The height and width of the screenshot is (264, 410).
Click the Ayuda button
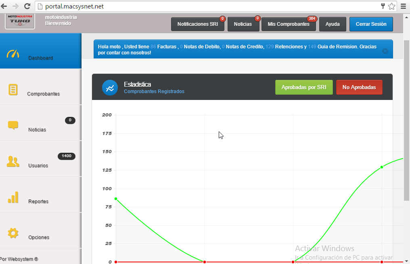(x=333, y=24)
